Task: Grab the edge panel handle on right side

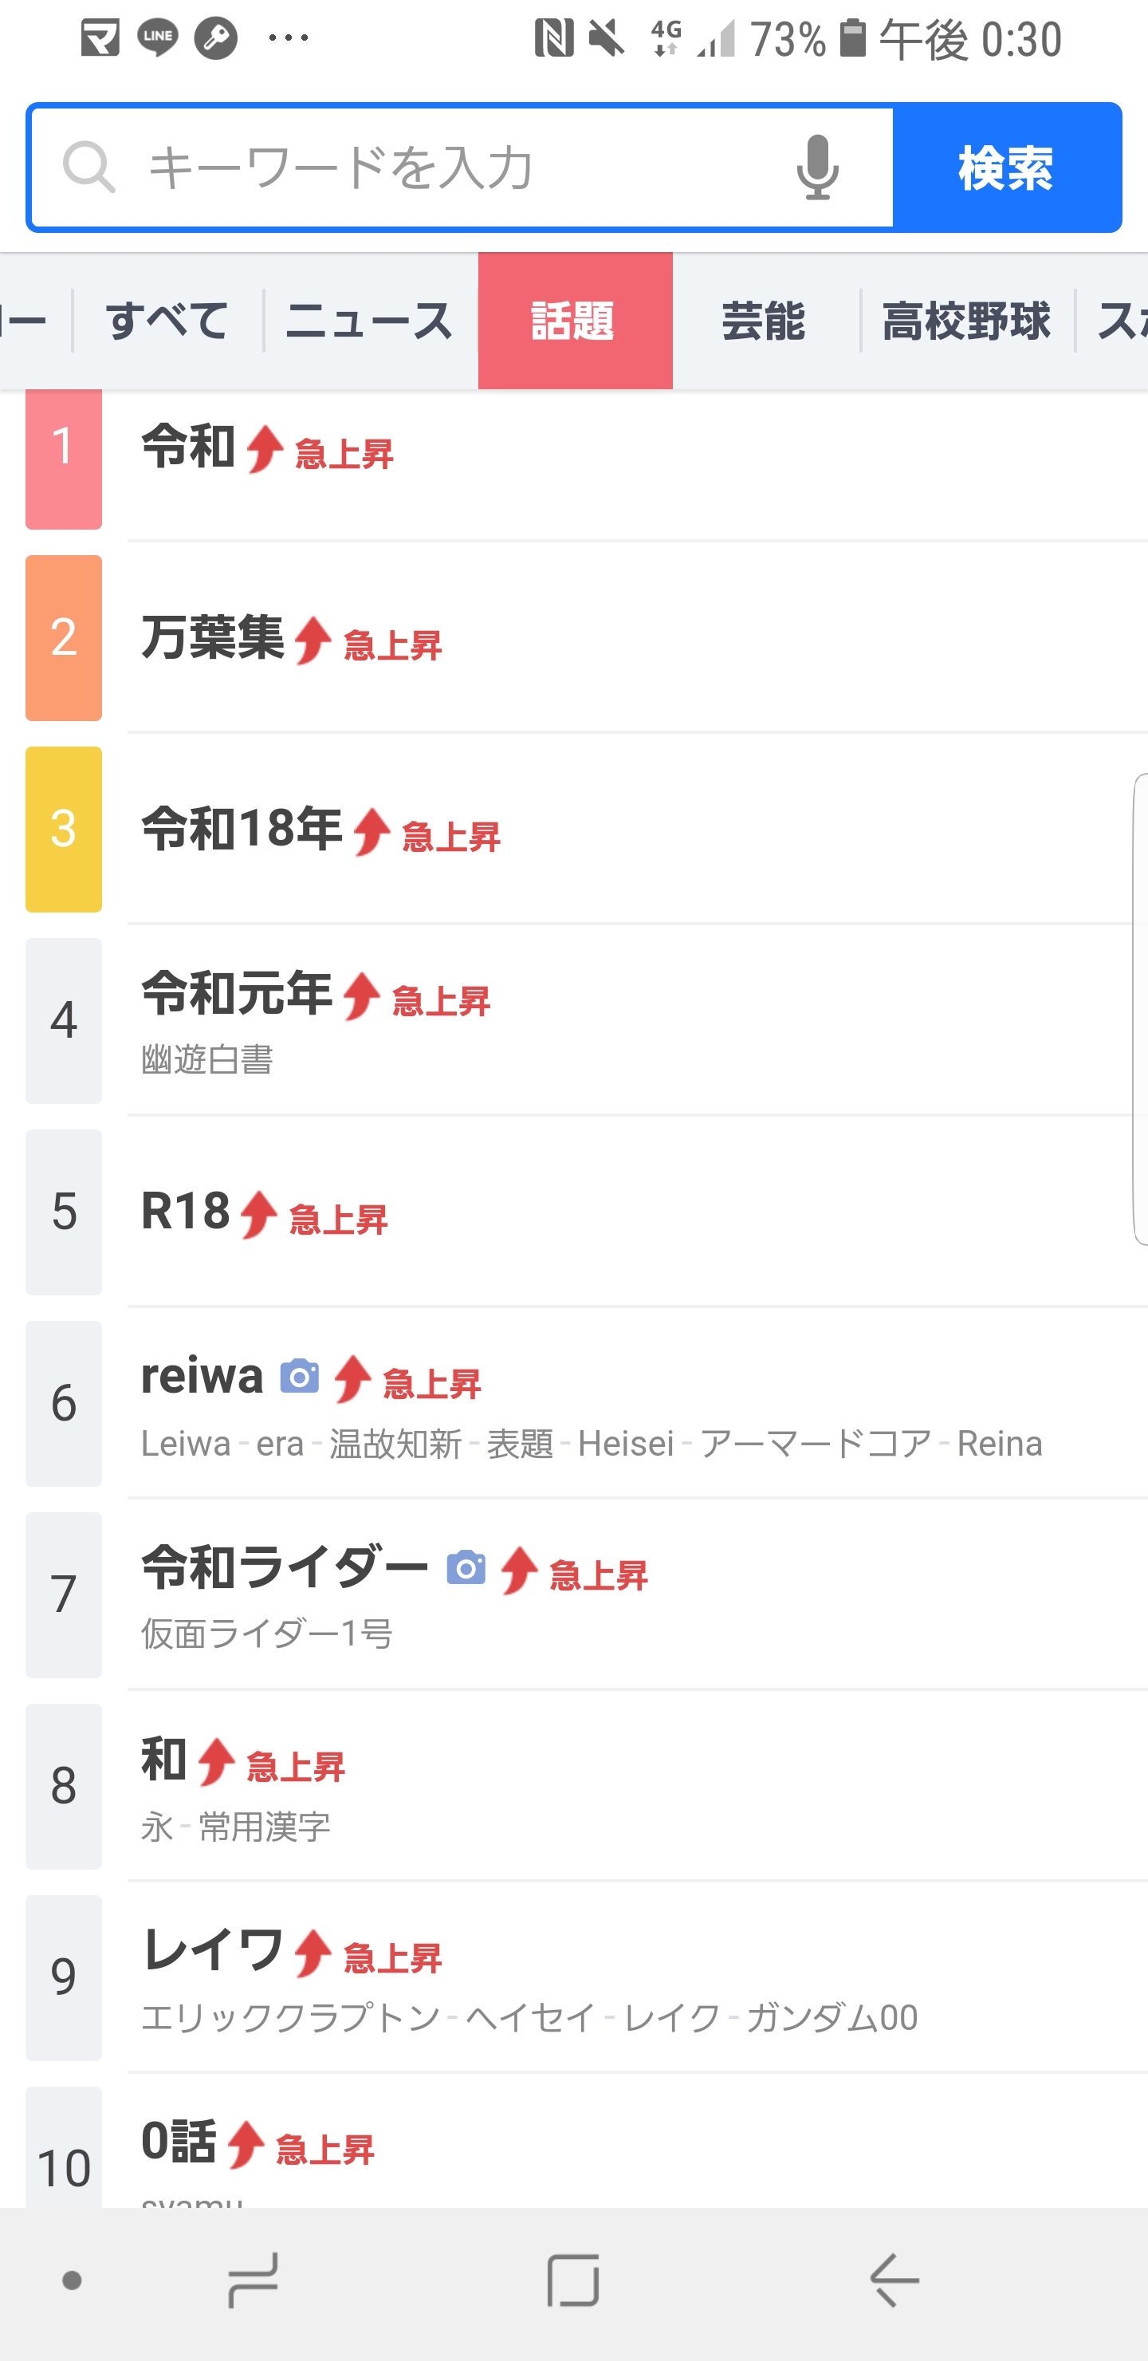Action: (x=1140, y=1008)
